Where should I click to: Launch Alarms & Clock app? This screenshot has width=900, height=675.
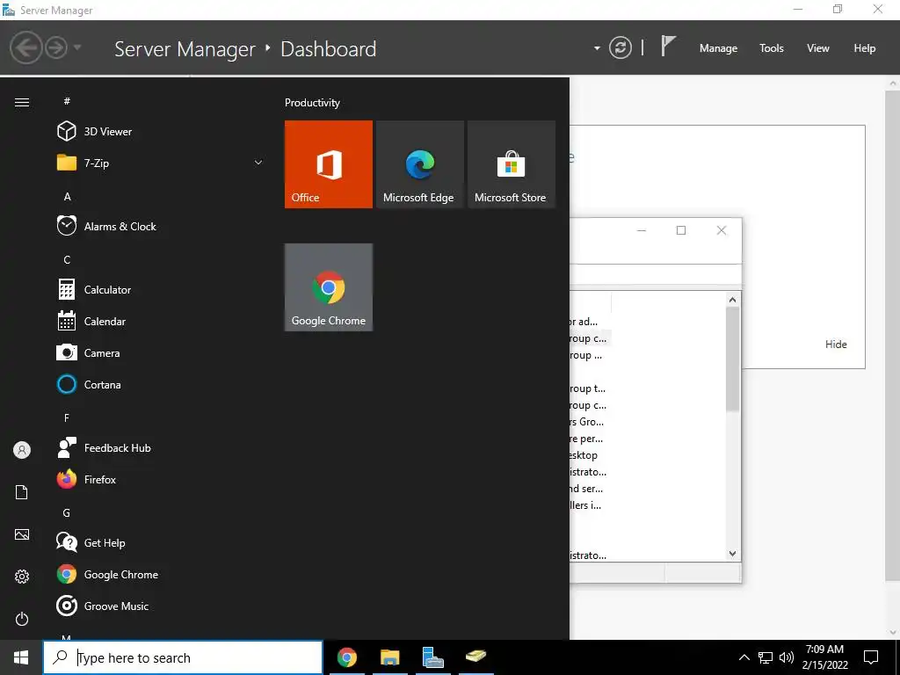pyautogui.click(x=160, y=226)
